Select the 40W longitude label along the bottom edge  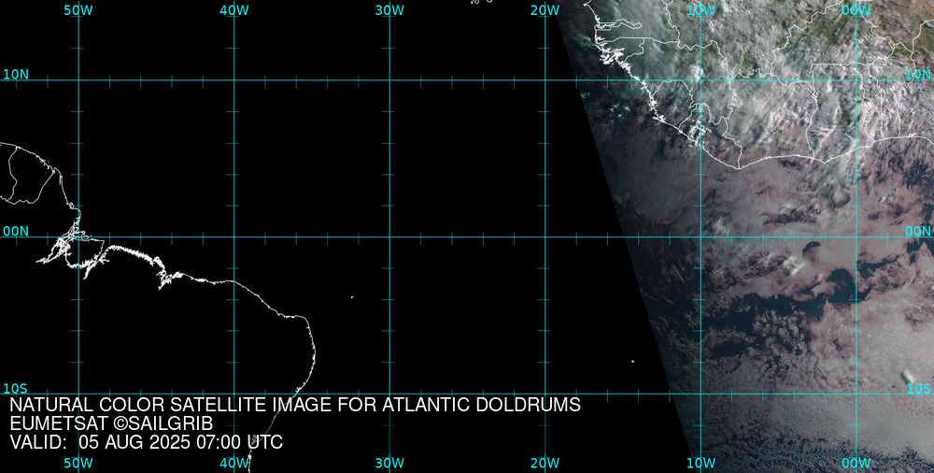point(234,464)
